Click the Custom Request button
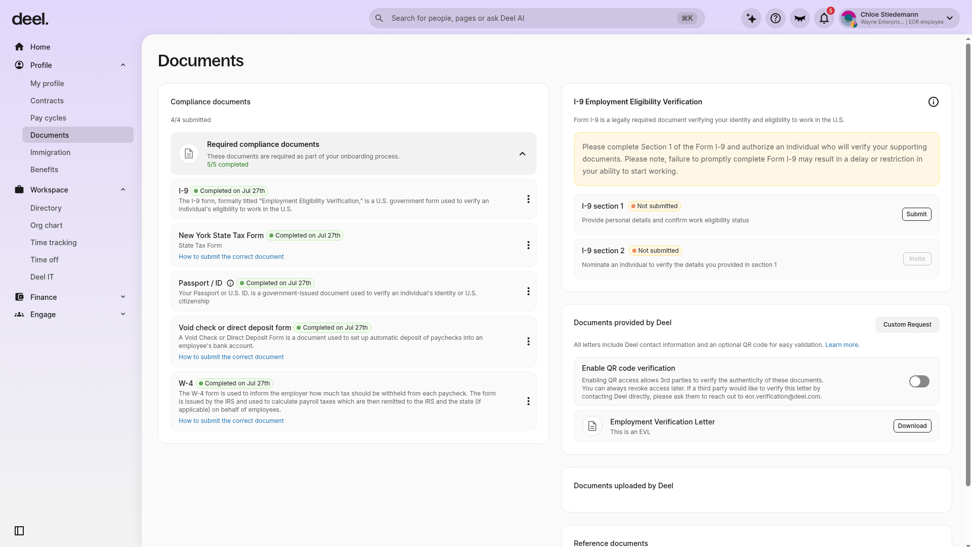This screenshot has height=547, width=972. point(907,325)
